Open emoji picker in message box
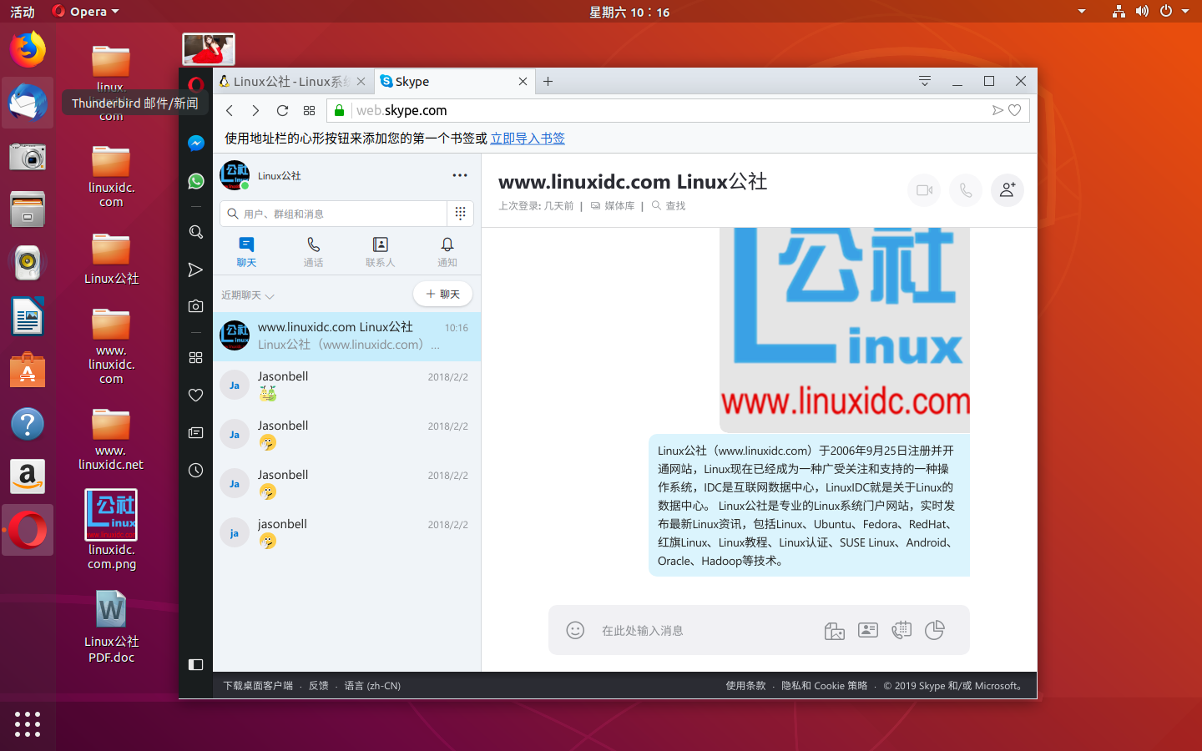This screenshot has width=1202, height=751. [575, 630]
